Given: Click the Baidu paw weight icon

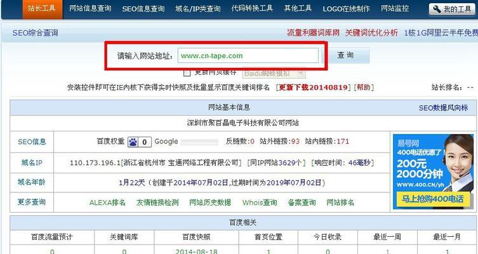Looking at the screenshot, I should tap(133, 142).
